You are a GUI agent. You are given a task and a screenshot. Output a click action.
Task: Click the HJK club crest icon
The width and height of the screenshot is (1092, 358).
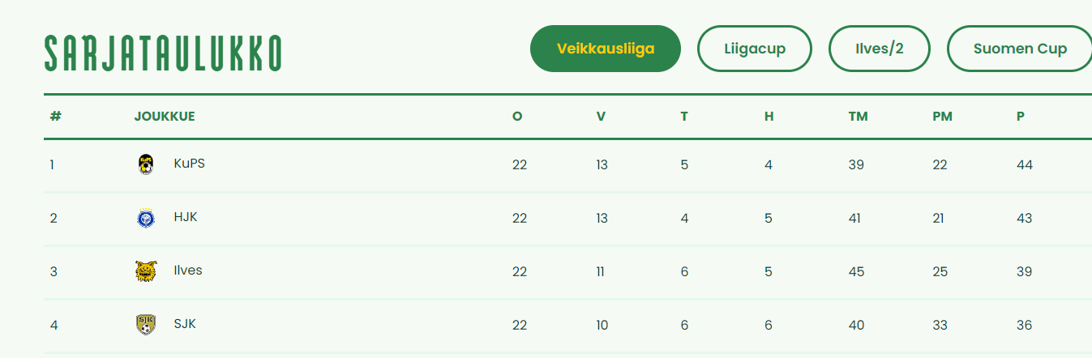point(146,218)
